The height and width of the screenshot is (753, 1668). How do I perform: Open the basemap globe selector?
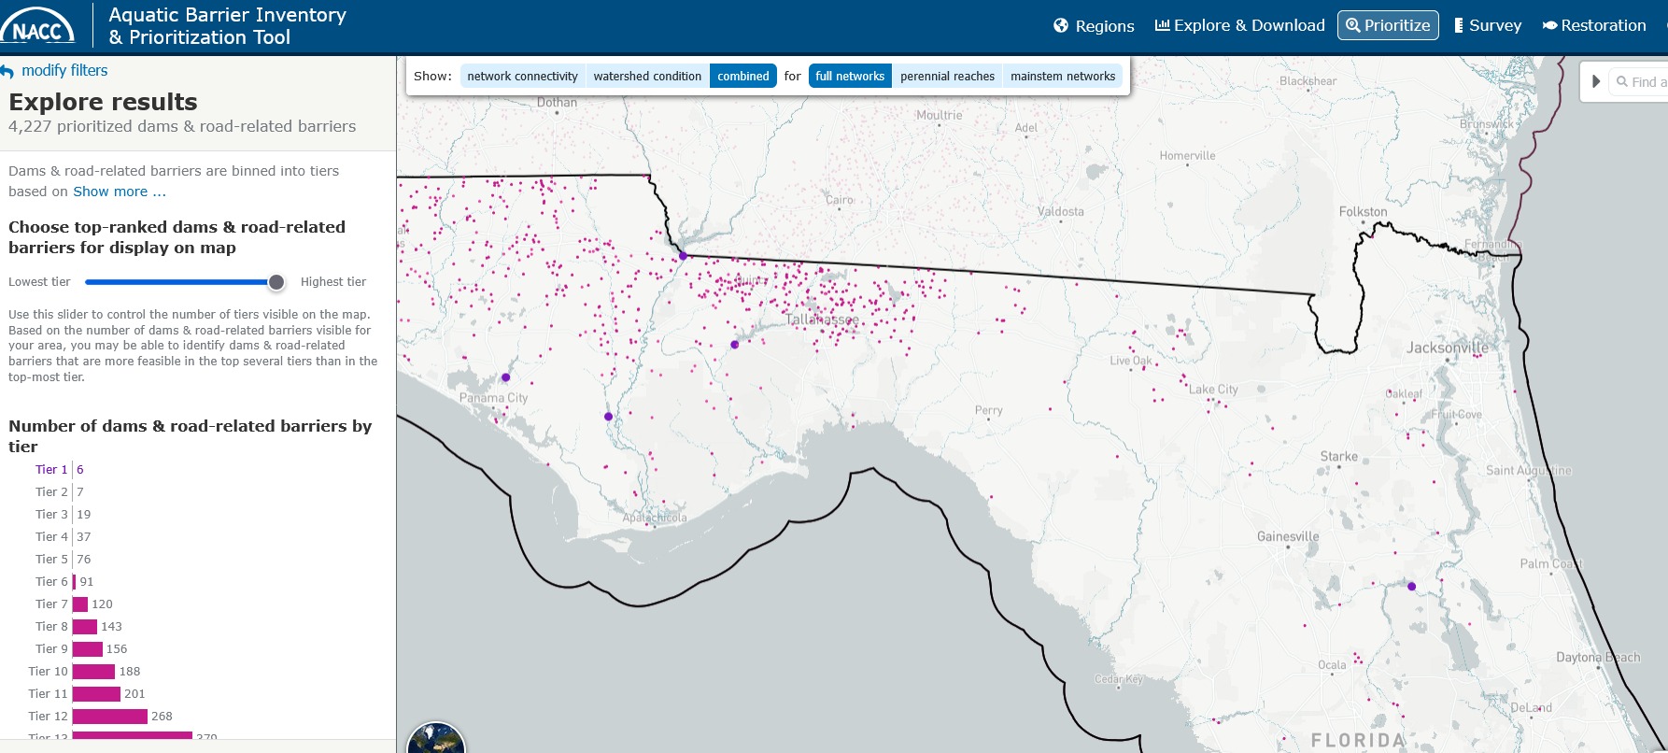point(436,738)
